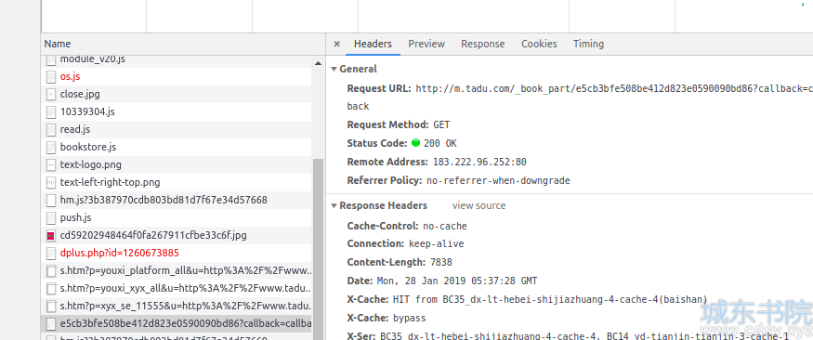
Task: Click the file icon beside bookstore.js
Action: click(x=51, y=147)
